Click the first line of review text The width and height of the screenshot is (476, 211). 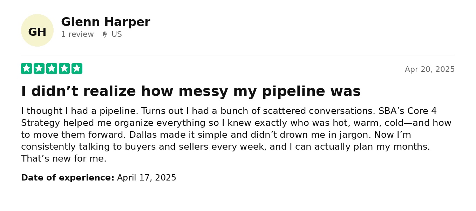[x=229, y=111]
